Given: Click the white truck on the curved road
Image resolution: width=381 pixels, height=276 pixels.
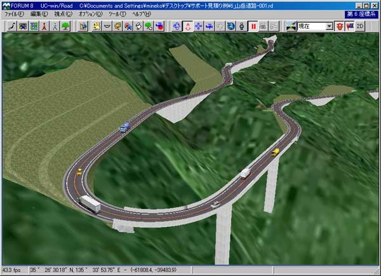Looking at the screenshot, I should click(x=90, y=204).
